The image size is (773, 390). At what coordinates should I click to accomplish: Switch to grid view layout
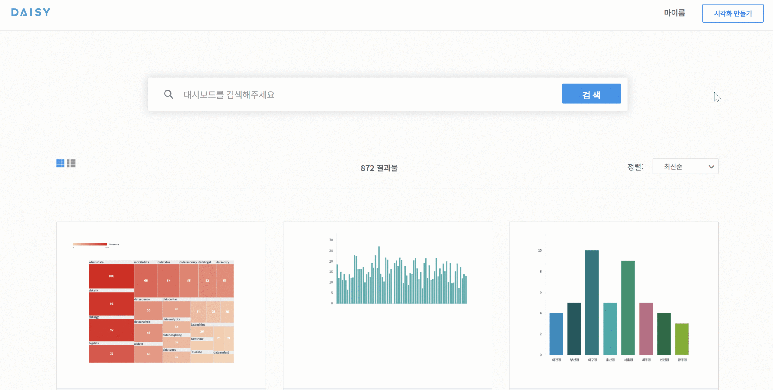click(60, 163)
